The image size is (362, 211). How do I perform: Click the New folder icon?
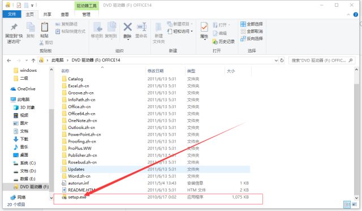(x=158, y=27)
